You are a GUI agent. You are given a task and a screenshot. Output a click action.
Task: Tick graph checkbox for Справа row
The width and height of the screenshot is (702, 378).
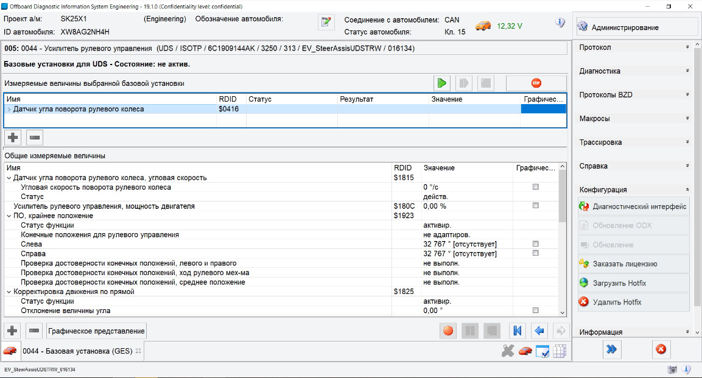(535, 253)
